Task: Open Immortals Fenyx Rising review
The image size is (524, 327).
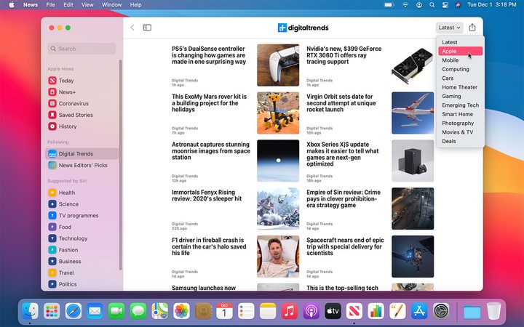Action: pyautogui.click(x=207, y=195)
